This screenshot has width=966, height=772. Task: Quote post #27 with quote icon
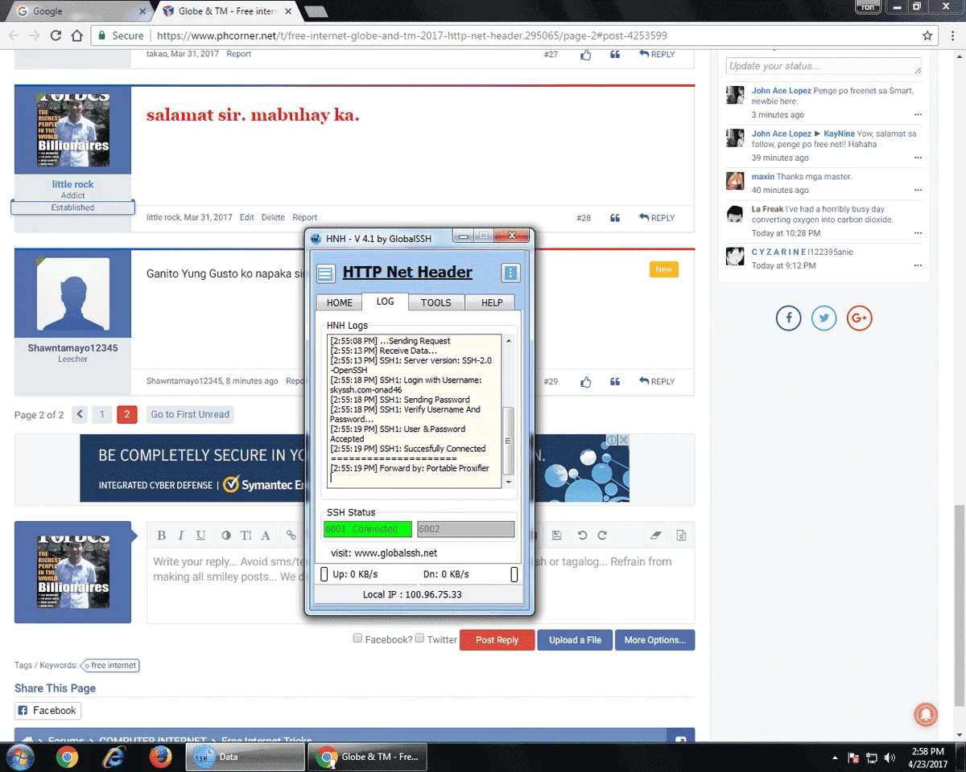pos(615,55)
